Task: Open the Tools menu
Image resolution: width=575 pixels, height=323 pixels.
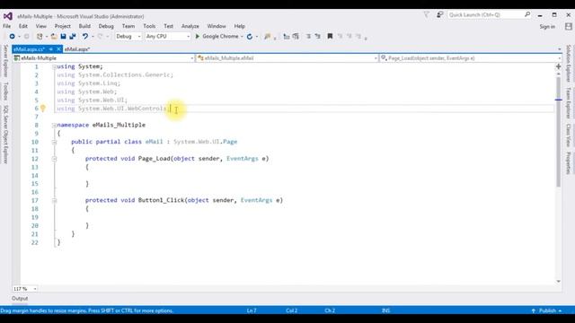Action: tap(149, 26)
